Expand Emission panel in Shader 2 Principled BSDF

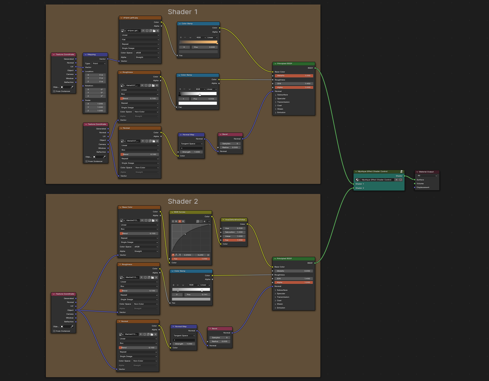tap(281, 308)
